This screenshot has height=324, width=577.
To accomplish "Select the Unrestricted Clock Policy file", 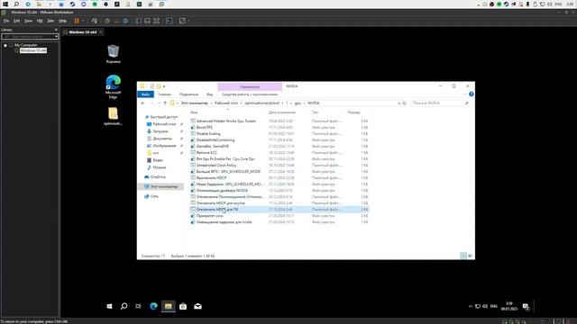I will click(x=216, y=166).
